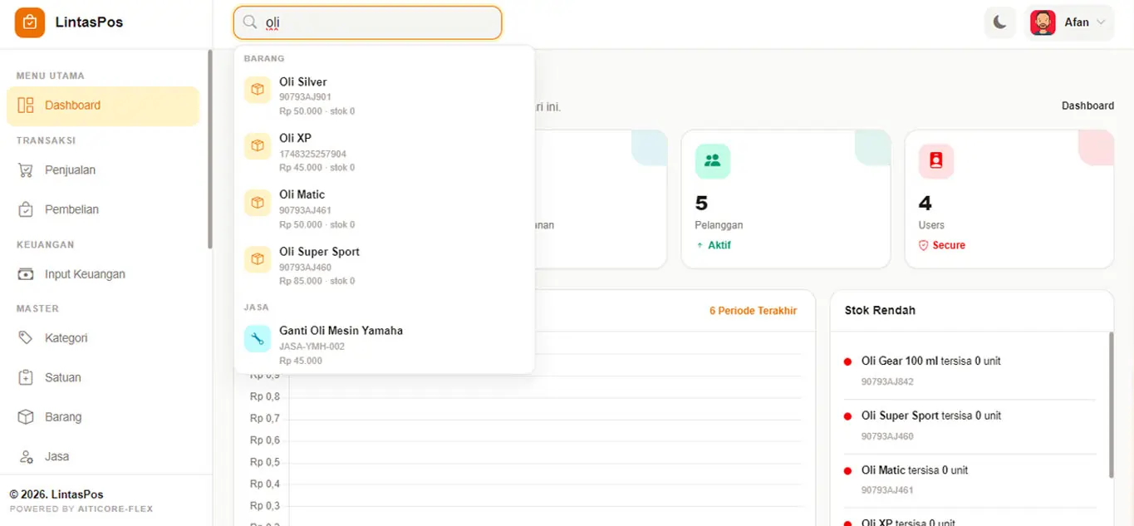This screenshot has height=526, width=1134.
Task: Click the Pembelian bag icon in sidebar
Action: click(x=26, y=209)
